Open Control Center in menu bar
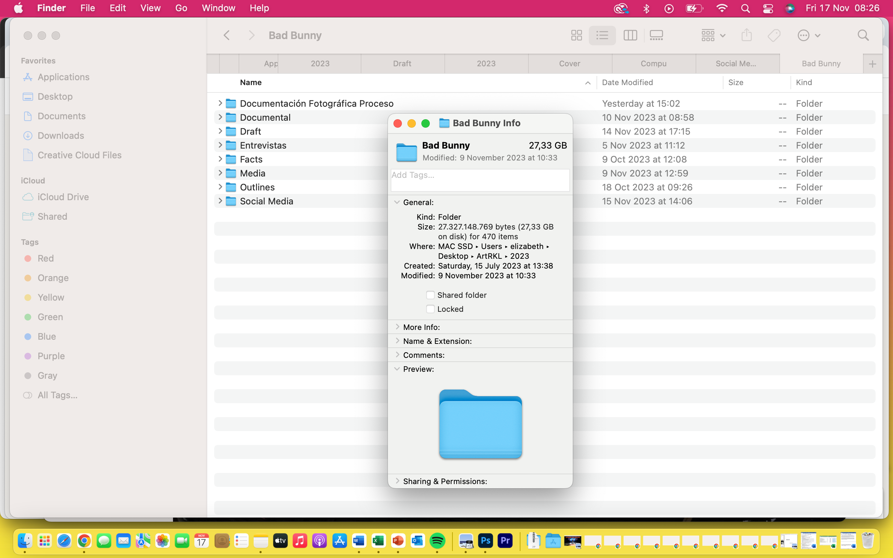 768,8
